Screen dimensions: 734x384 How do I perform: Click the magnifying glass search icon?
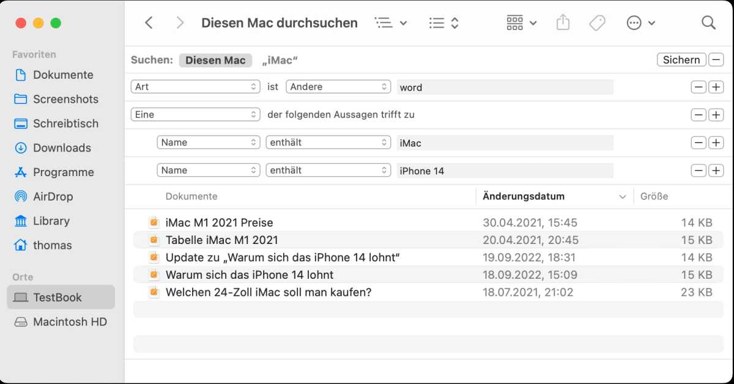708,23
